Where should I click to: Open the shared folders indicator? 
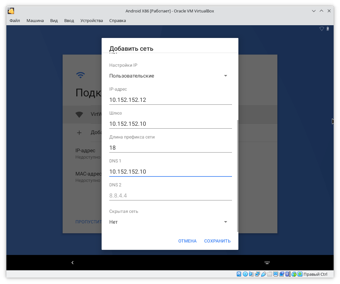(269, 274)
